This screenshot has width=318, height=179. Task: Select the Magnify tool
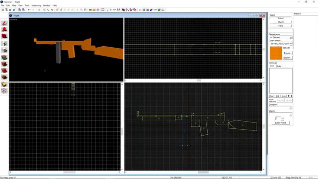[x=4, y=30]
